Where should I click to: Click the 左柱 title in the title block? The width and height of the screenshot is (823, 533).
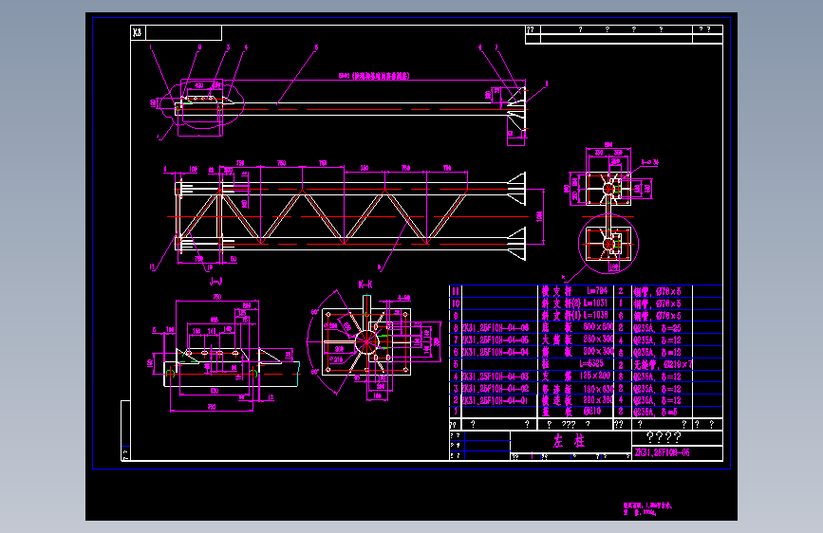[x=569, y=441]
